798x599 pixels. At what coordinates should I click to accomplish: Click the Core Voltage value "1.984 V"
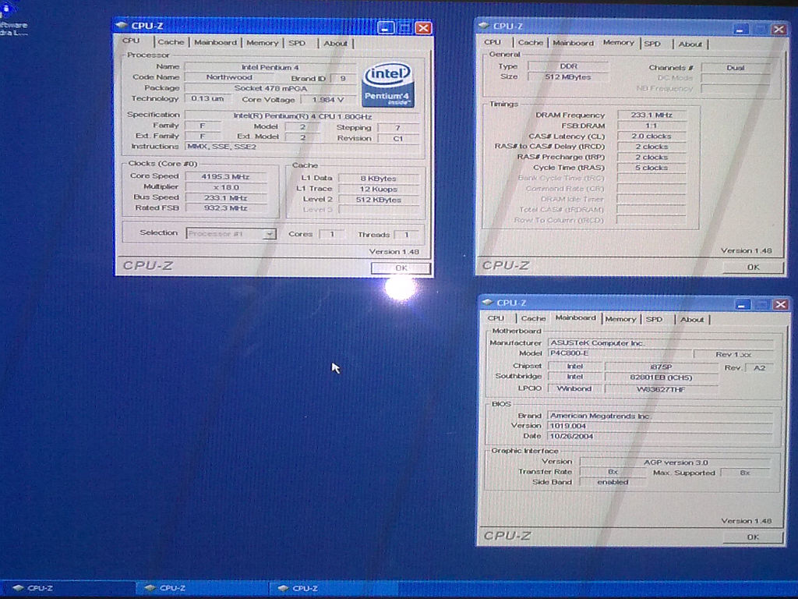click(328, 100)
